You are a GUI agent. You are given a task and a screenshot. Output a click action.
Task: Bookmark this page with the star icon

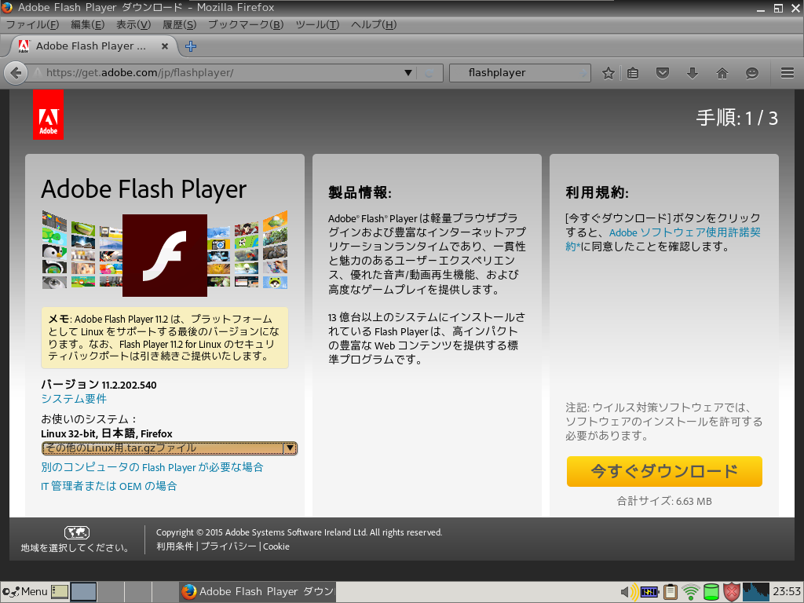[608, 73]
